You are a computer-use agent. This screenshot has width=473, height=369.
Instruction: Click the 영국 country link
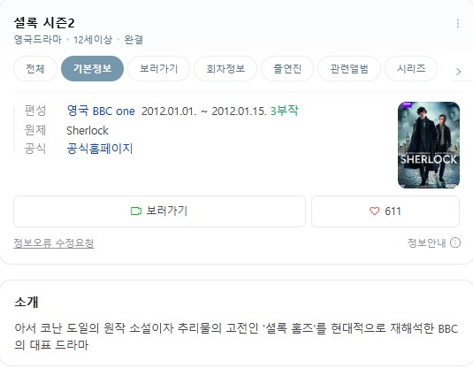point(78,111)
